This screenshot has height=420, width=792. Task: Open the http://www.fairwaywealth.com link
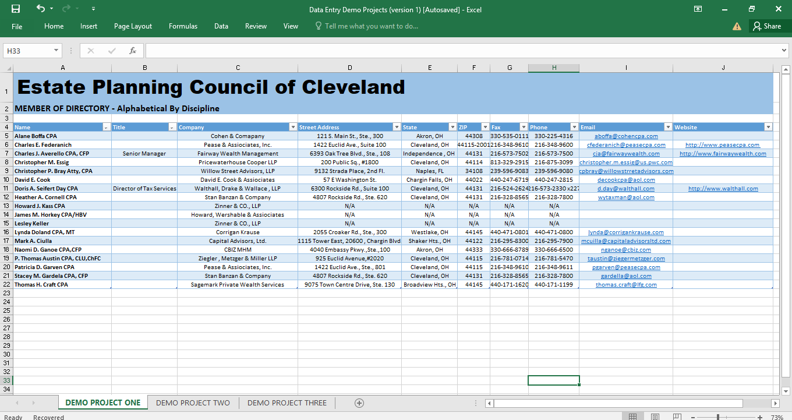point(723,153)
